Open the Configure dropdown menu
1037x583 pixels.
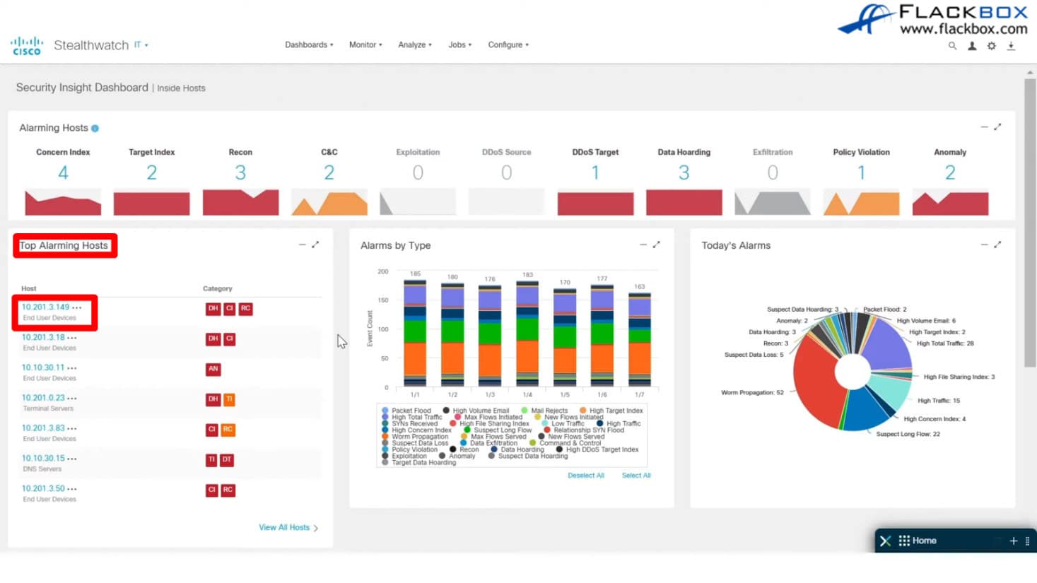pyautogui.click(x=508, y=45)
